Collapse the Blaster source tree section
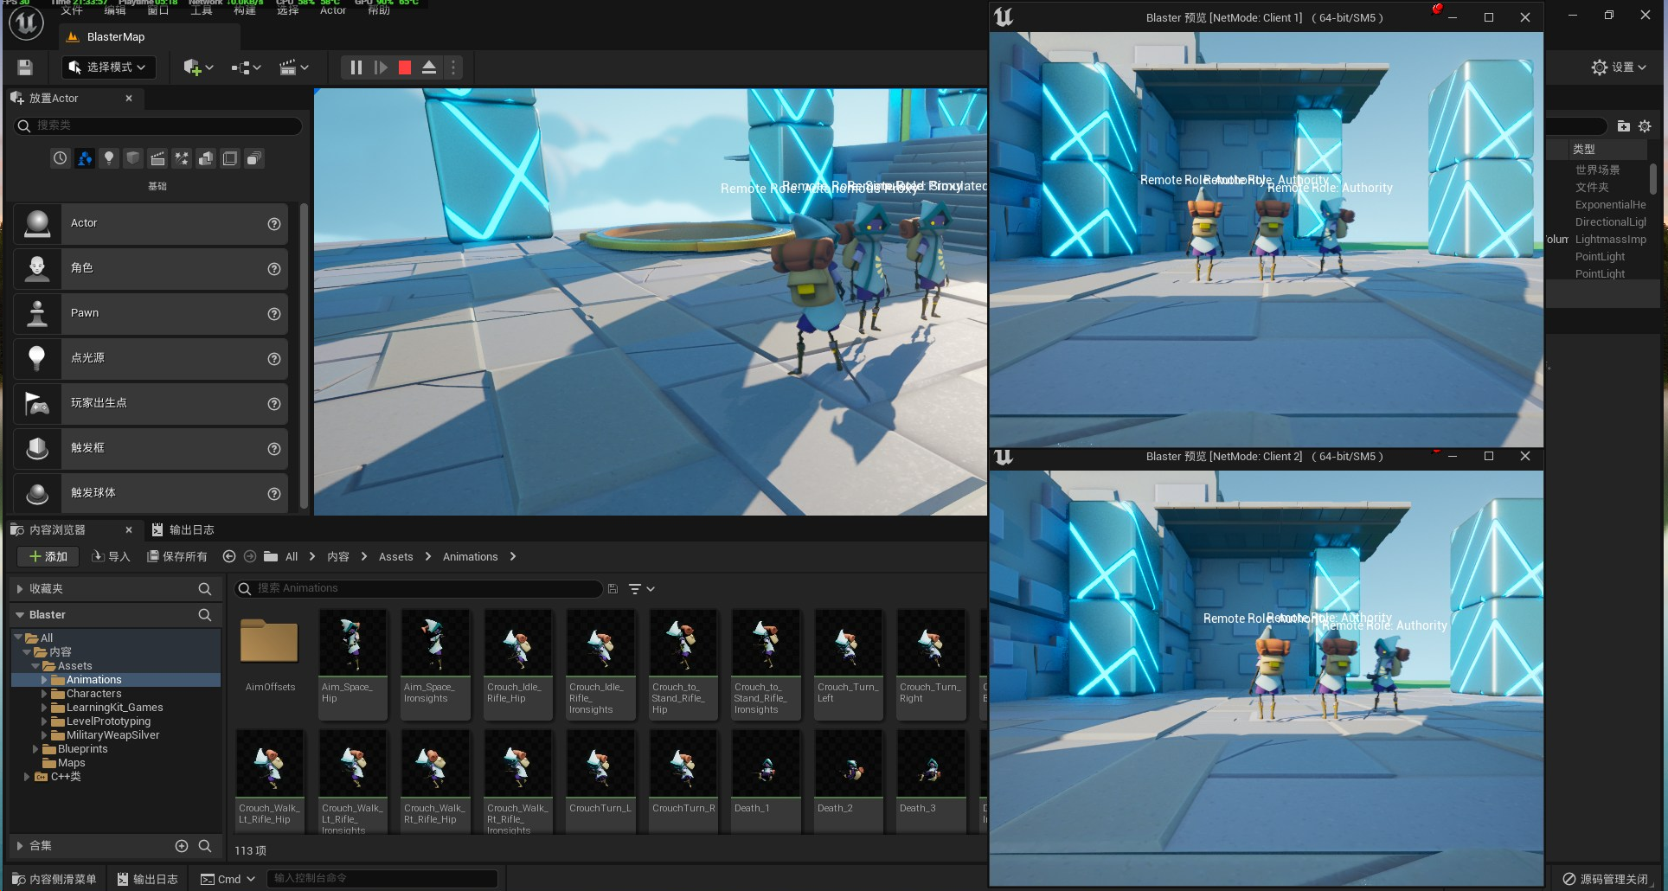Image resolution: width=1668 pixels, height=891 pixels. pyautogui.click(x=20, y=615)
